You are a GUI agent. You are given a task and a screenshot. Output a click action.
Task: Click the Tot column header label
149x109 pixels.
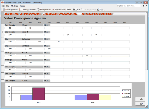tap(10, 23)
